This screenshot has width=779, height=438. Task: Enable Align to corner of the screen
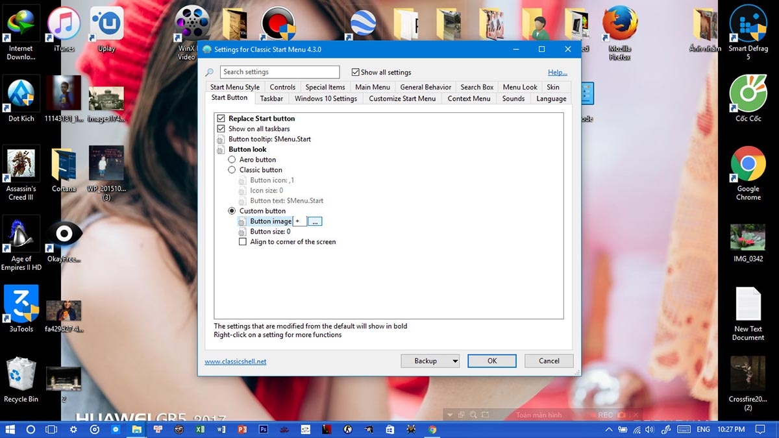point(243,242)
